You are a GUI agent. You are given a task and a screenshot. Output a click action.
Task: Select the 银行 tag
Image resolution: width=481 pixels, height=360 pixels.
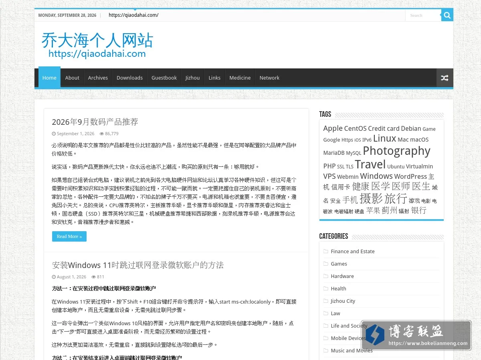click(418, 210)
